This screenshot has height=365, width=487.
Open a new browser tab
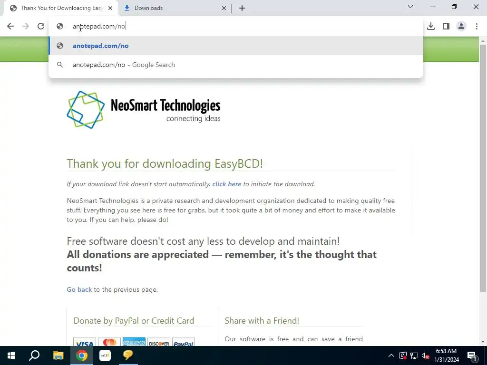pos(242,8)
